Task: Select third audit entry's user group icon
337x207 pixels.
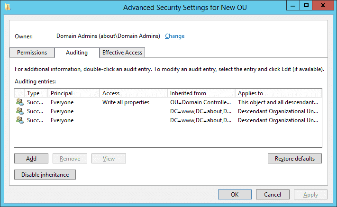Action: pyautogui.click(x=20, y=120)
